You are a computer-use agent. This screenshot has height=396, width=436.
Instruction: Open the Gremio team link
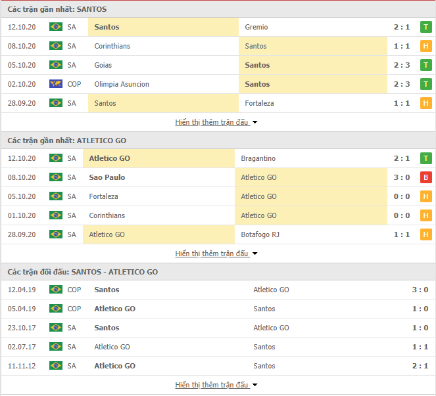[256, 27]
